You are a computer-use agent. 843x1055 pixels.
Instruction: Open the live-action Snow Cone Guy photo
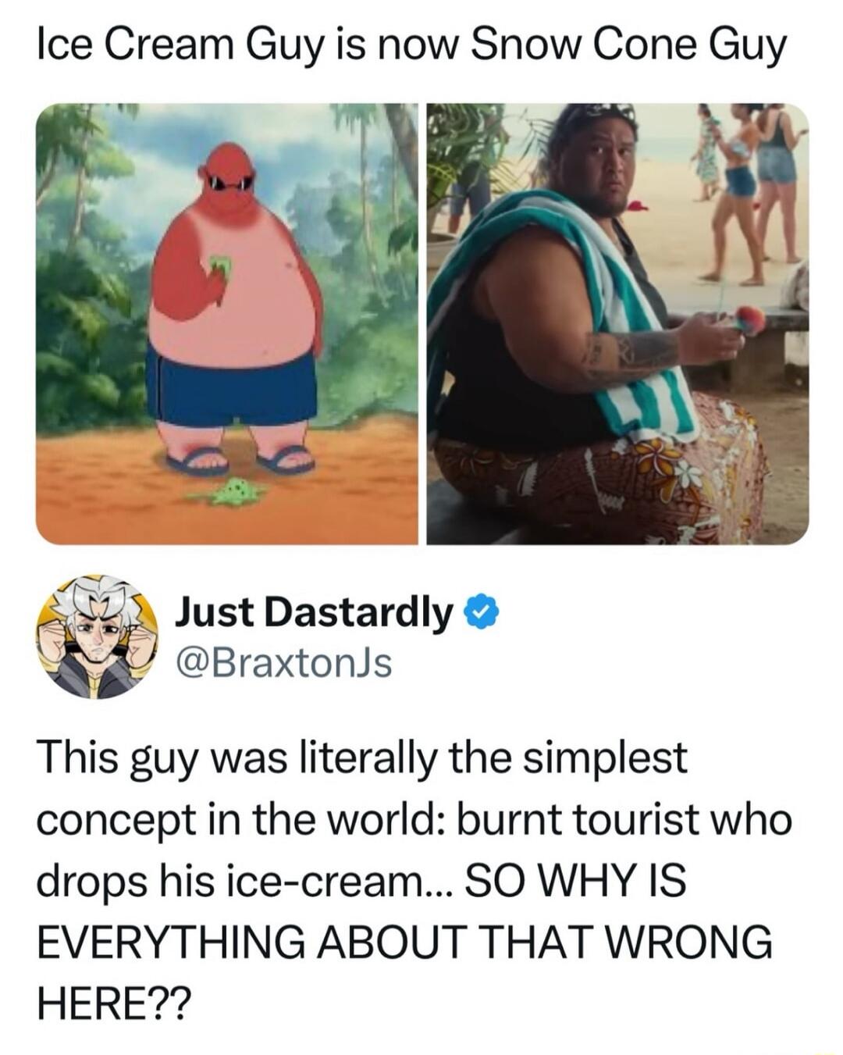(x=617, y=323)
